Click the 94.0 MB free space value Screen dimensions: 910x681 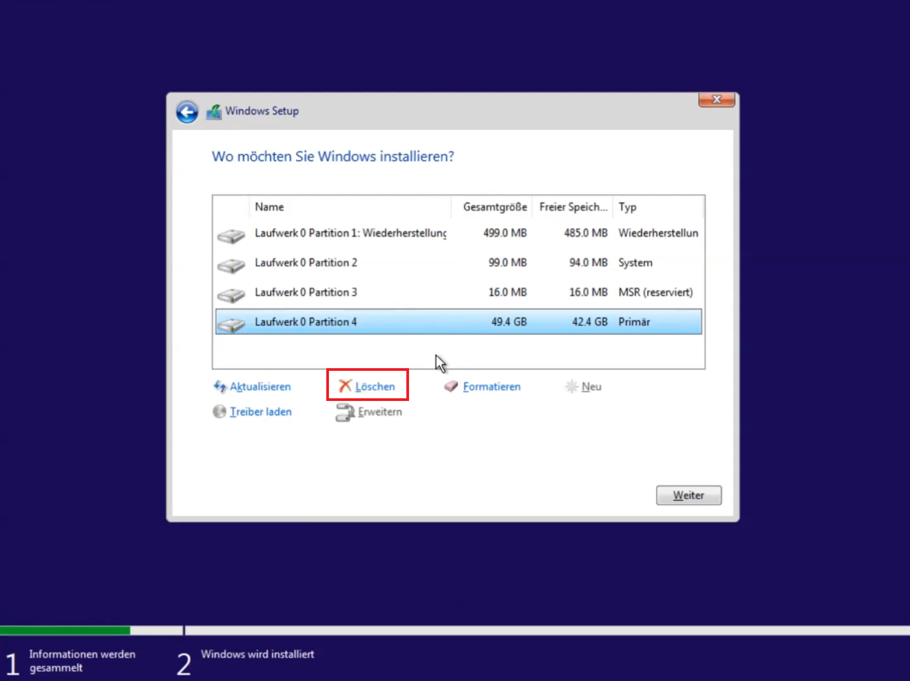588,262
